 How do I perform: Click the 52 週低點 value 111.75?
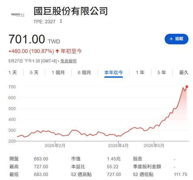[x=180, y=175]
